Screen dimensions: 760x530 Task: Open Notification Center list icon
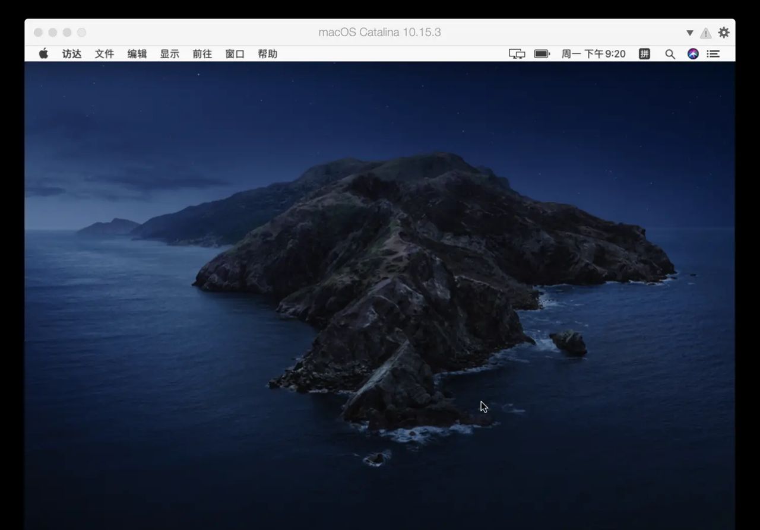[713, 54]
